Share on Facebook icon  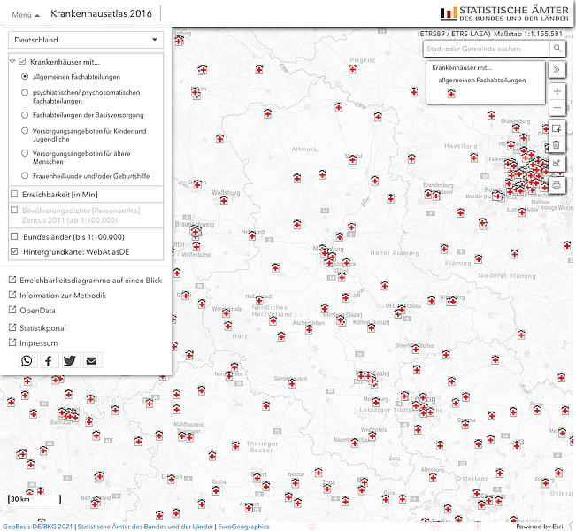(x=49, y=361)
